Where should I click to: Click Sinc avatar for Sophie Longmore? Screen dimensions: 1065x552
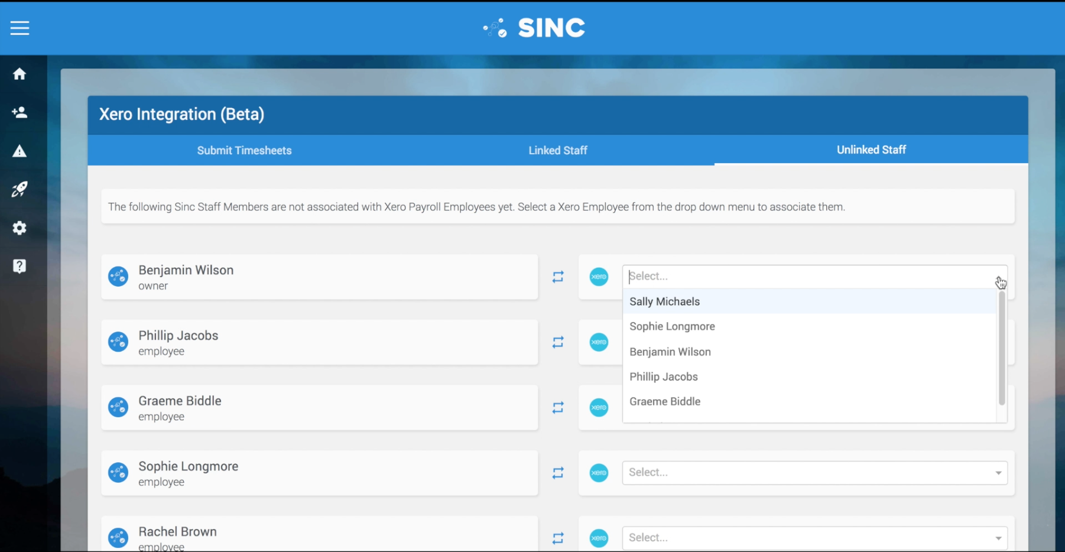coord(118,473)
